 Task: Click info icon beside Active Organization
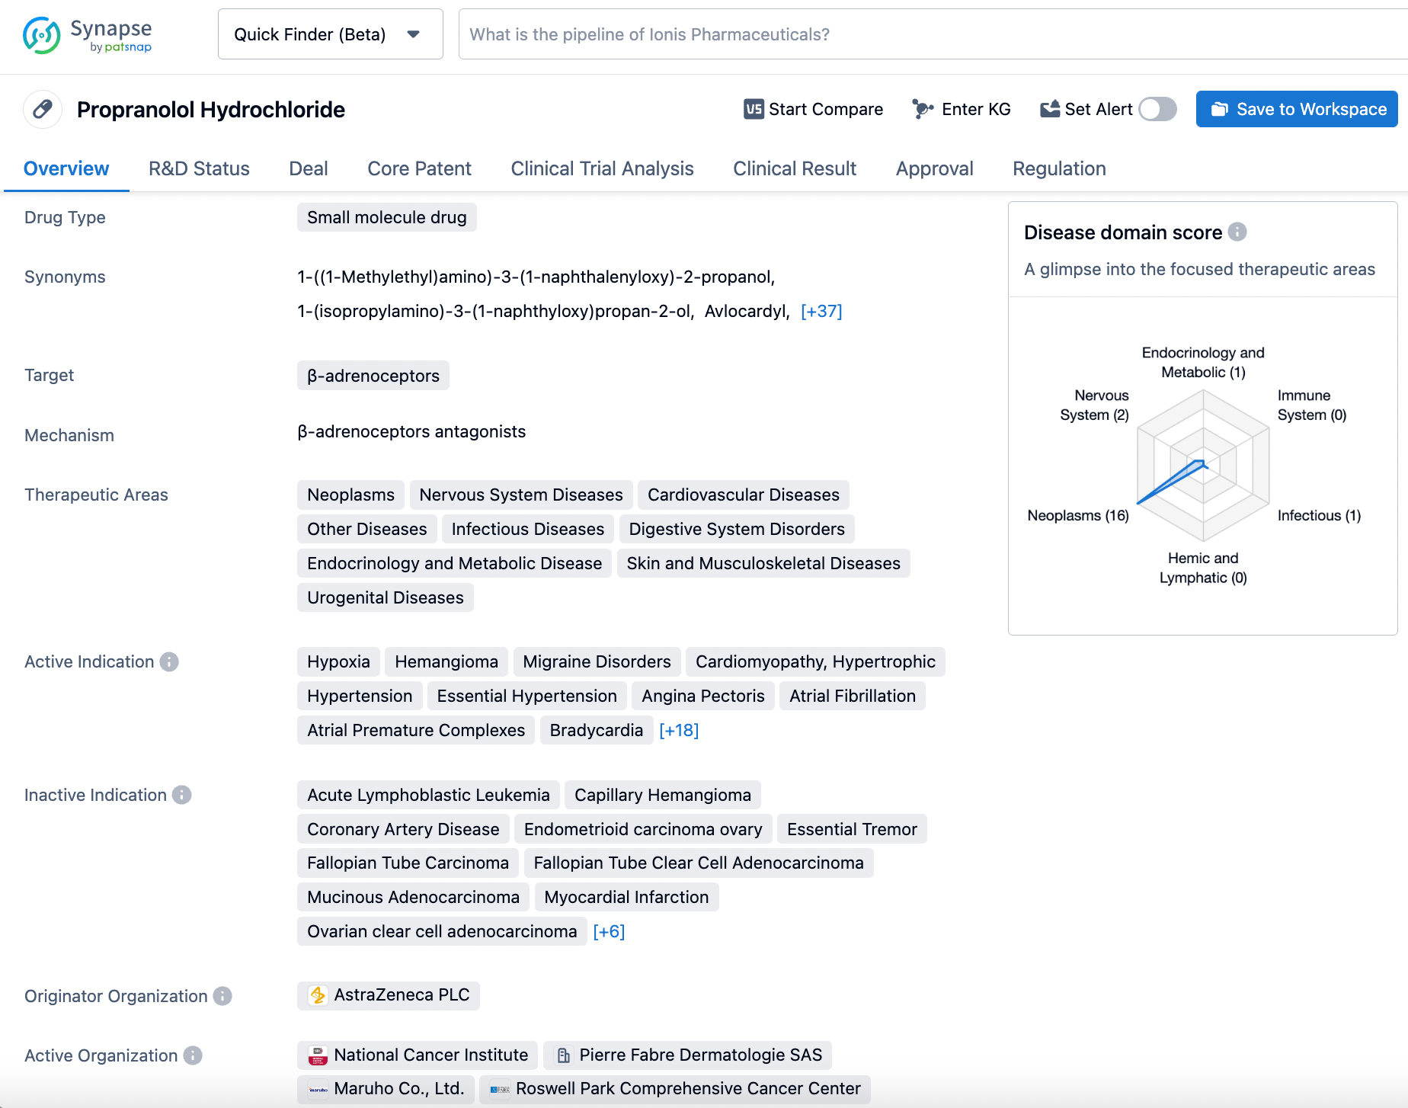(193, 1056)
